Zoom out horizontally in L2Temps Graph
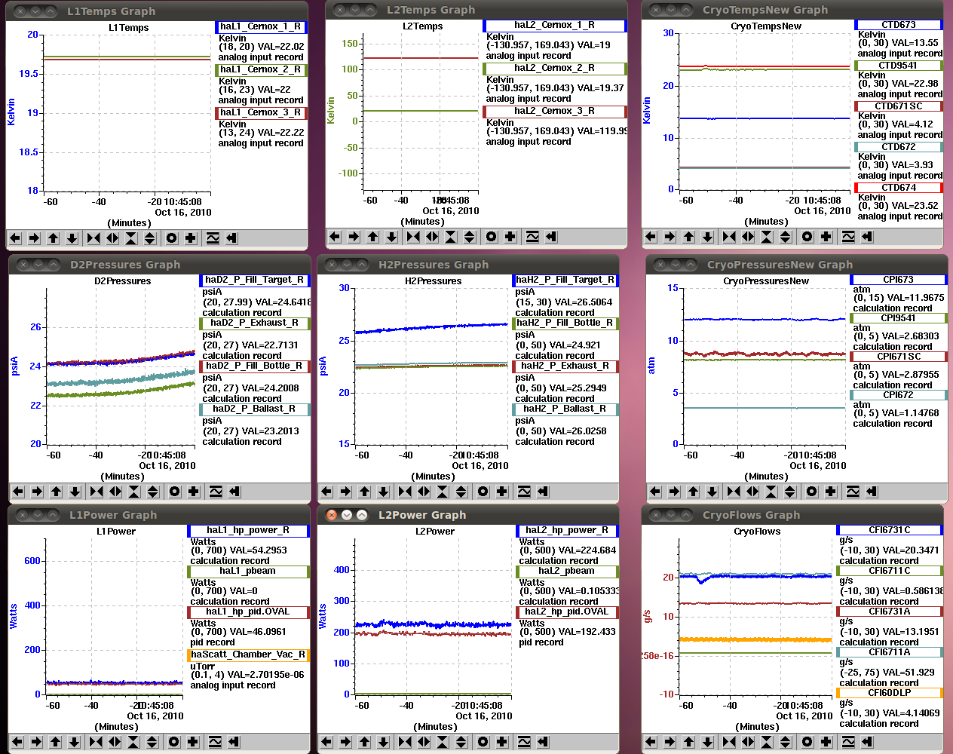 coord(432,237)
